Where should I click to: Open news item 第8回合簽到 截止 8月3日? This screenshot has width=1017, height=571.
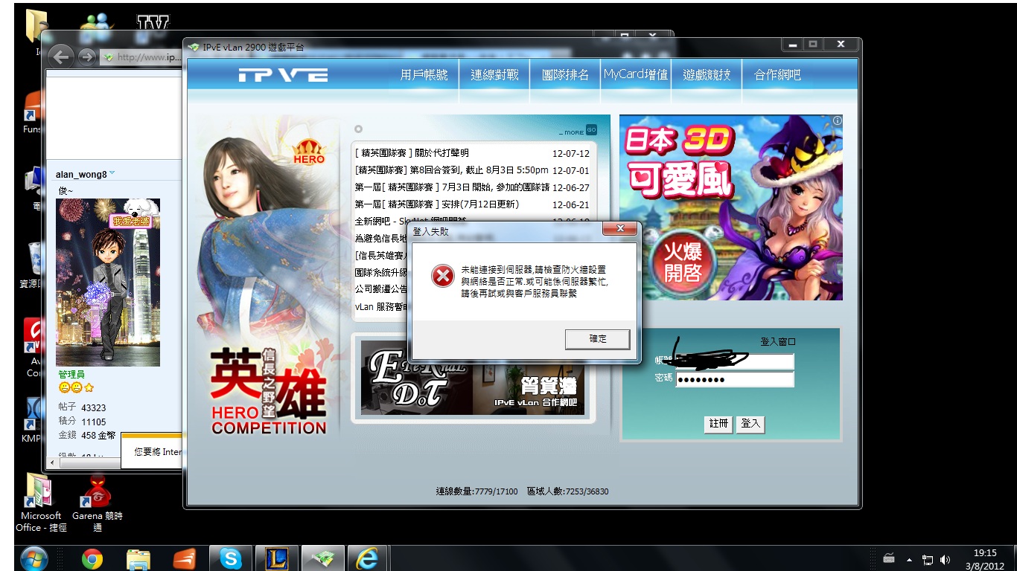point(452,170)
